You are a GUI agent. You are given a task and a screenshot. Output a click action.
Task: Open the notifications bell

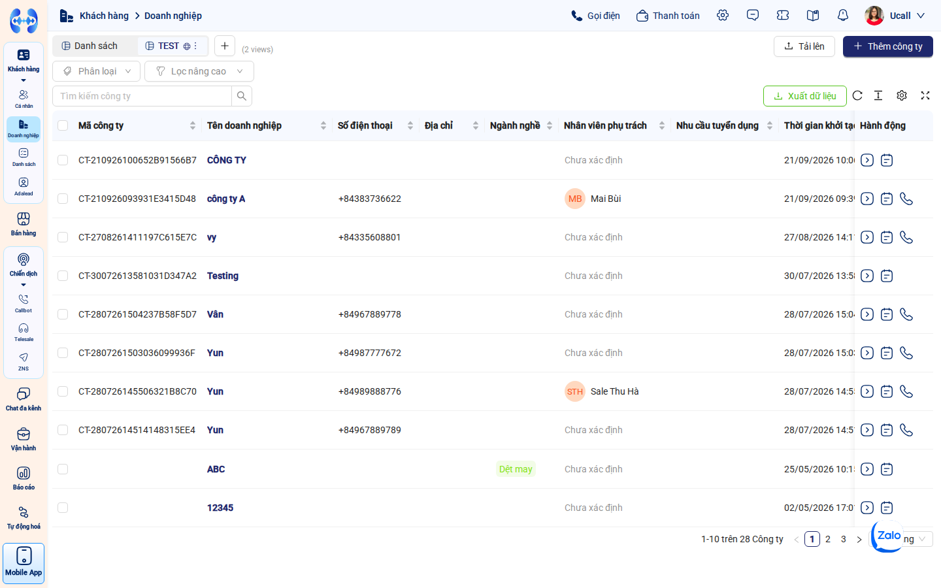[x=843, y=15]
